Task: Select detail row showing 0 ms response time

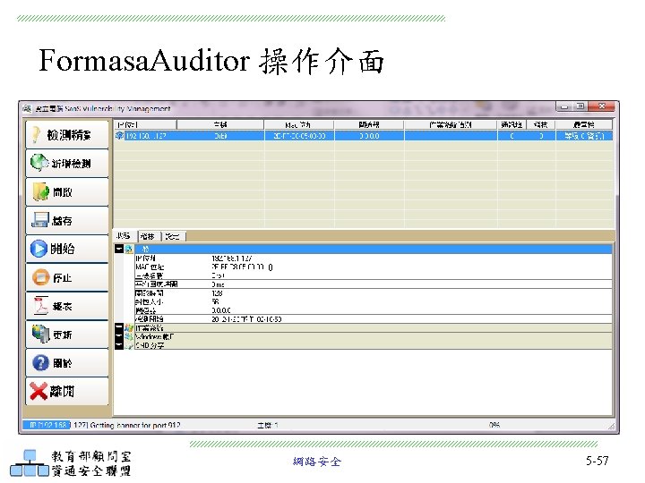Action: coord(373,284)
